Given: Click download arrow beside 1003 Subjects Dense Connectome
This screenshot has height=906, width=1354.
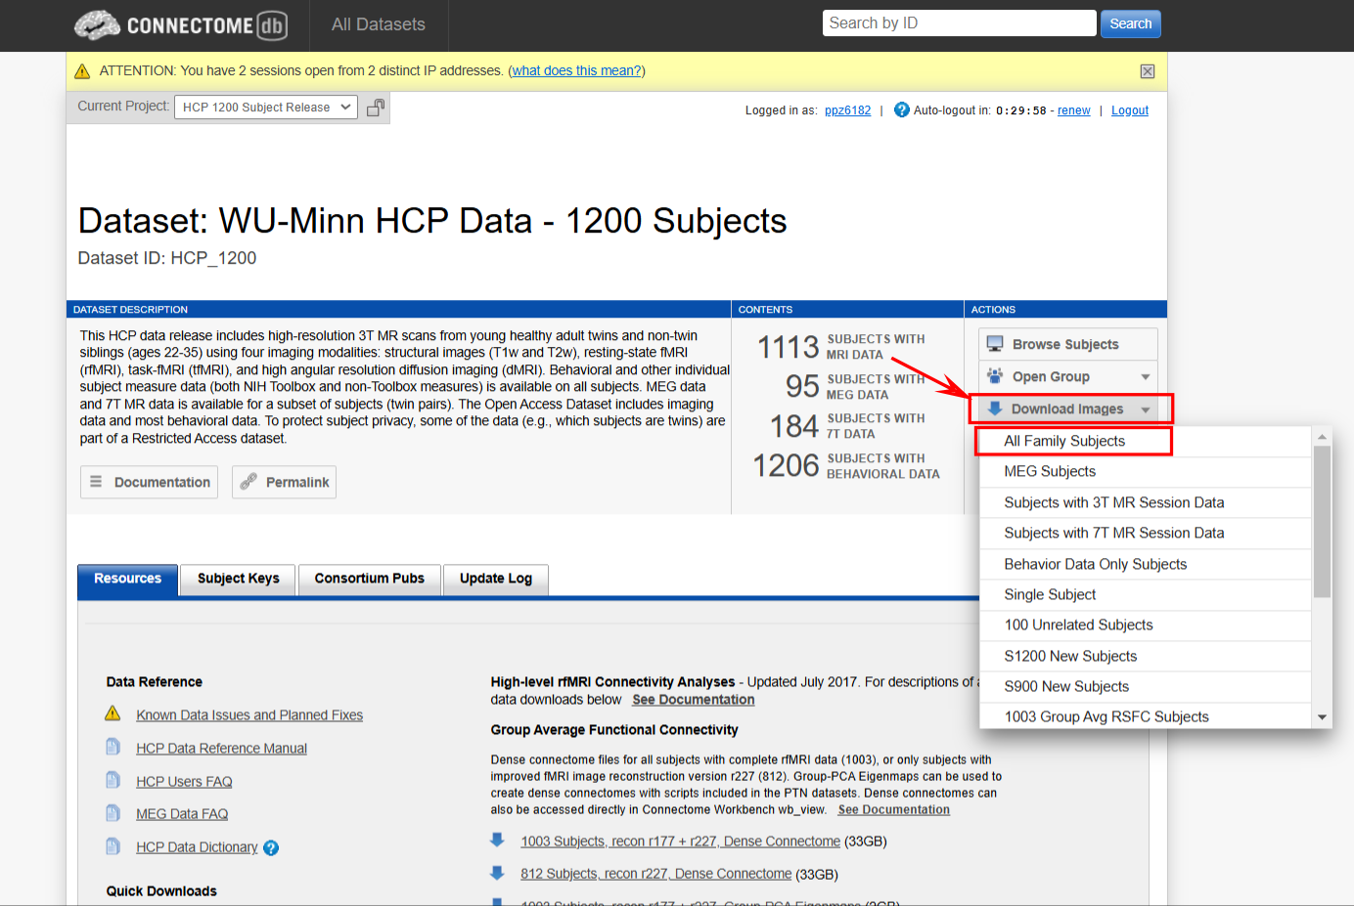Looking at the screenshot, I should 497,840.
